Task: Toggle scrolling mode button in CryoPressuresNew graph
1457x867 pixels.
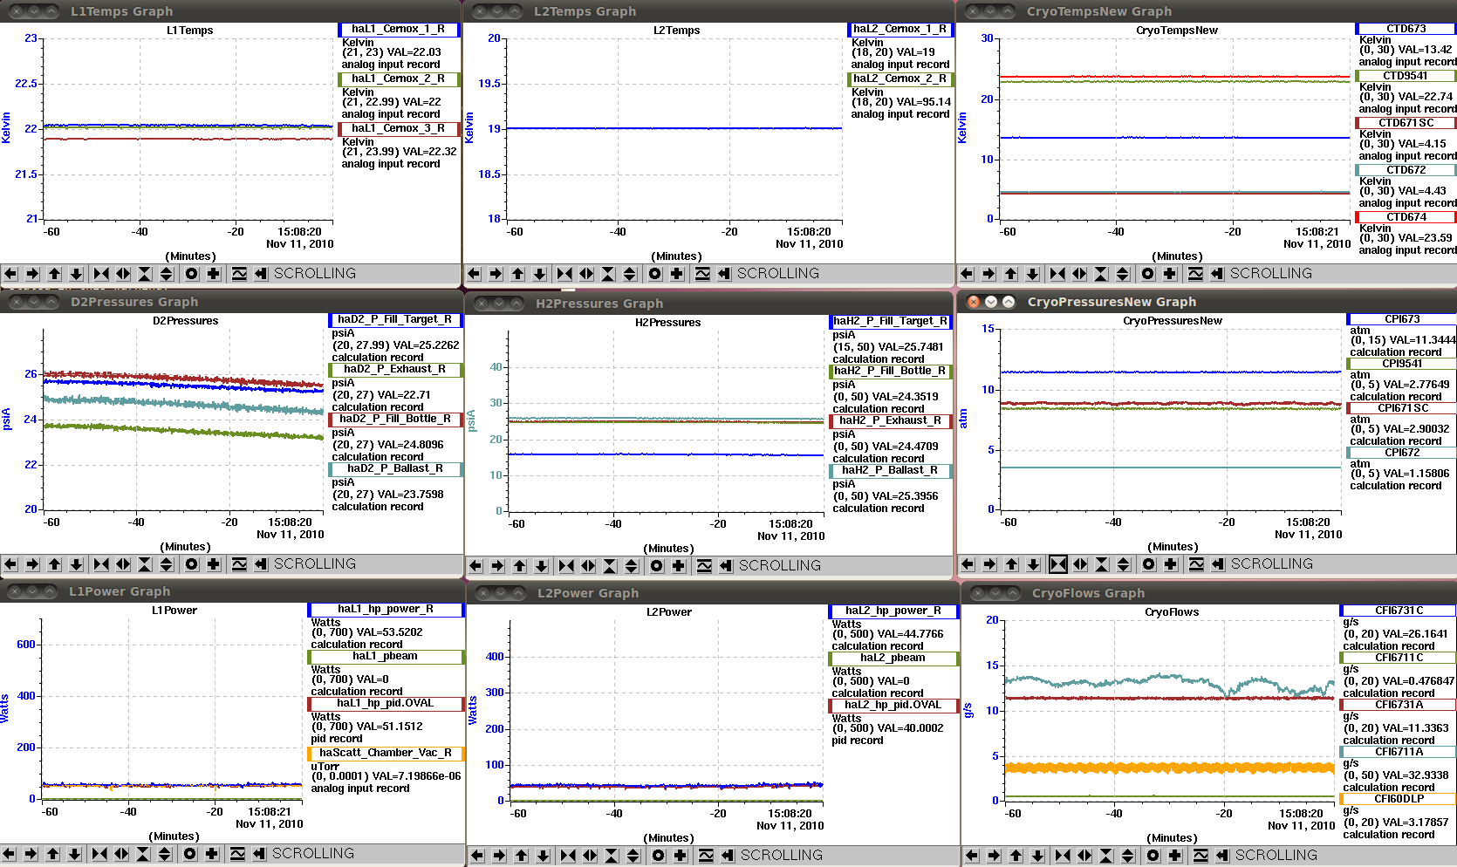Action: (x=1218, y=564)
